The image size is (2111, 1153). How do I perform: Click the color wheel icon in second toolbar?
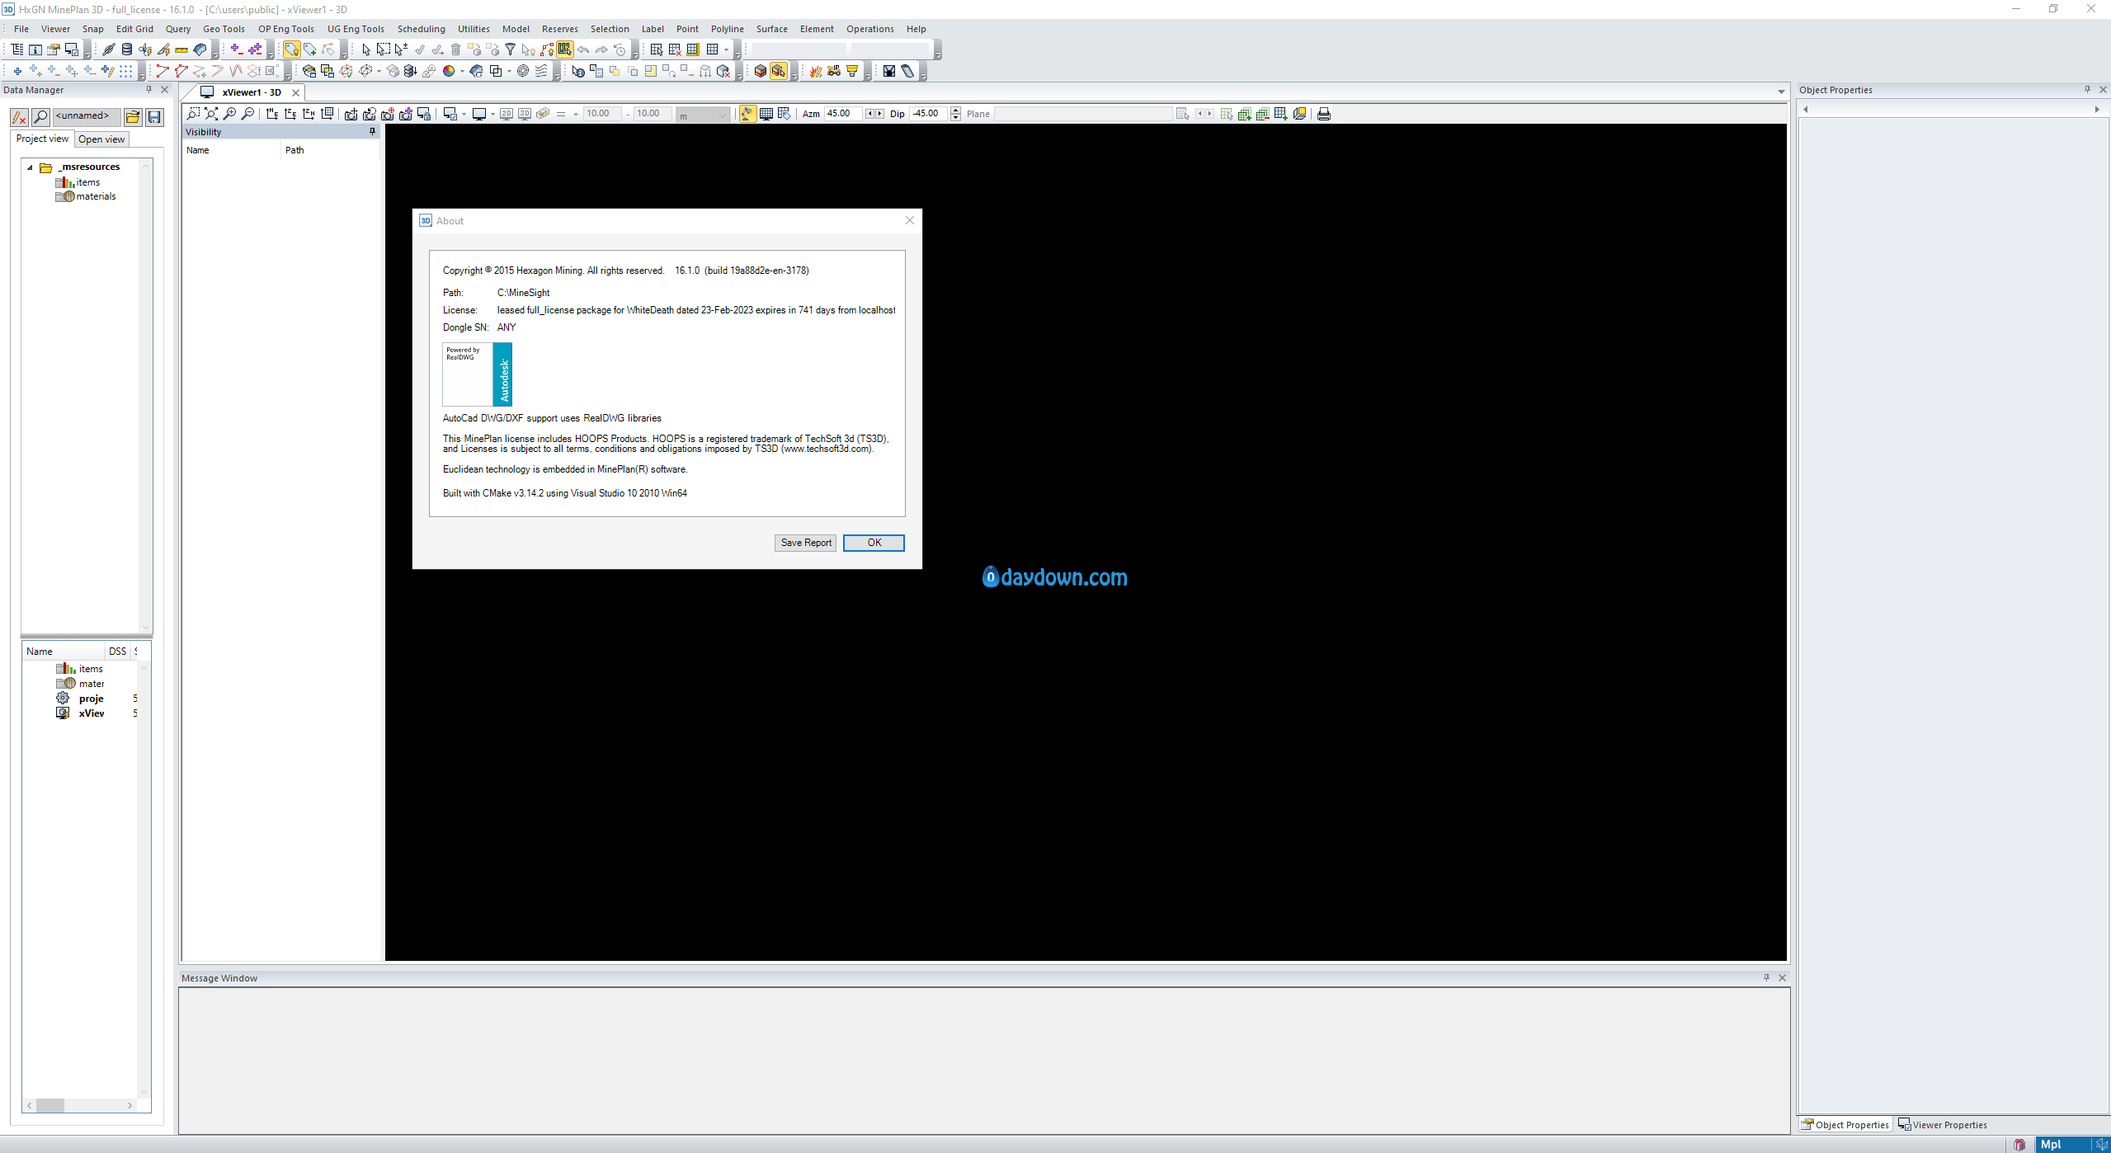tap(449, 71)
